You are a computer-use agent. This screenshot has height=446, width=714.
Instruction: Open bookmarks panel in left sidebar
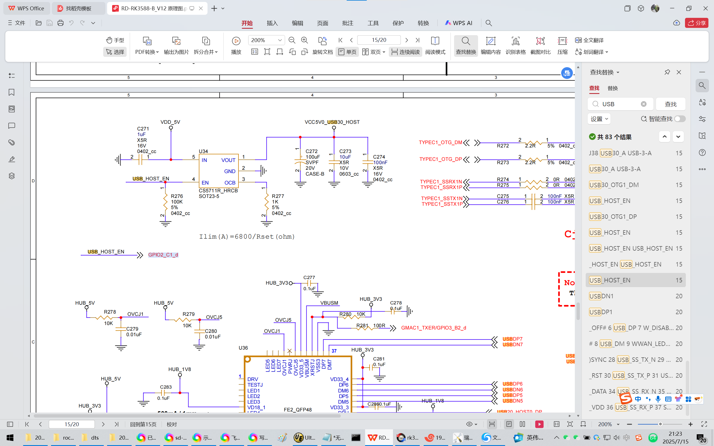[11, 92]
